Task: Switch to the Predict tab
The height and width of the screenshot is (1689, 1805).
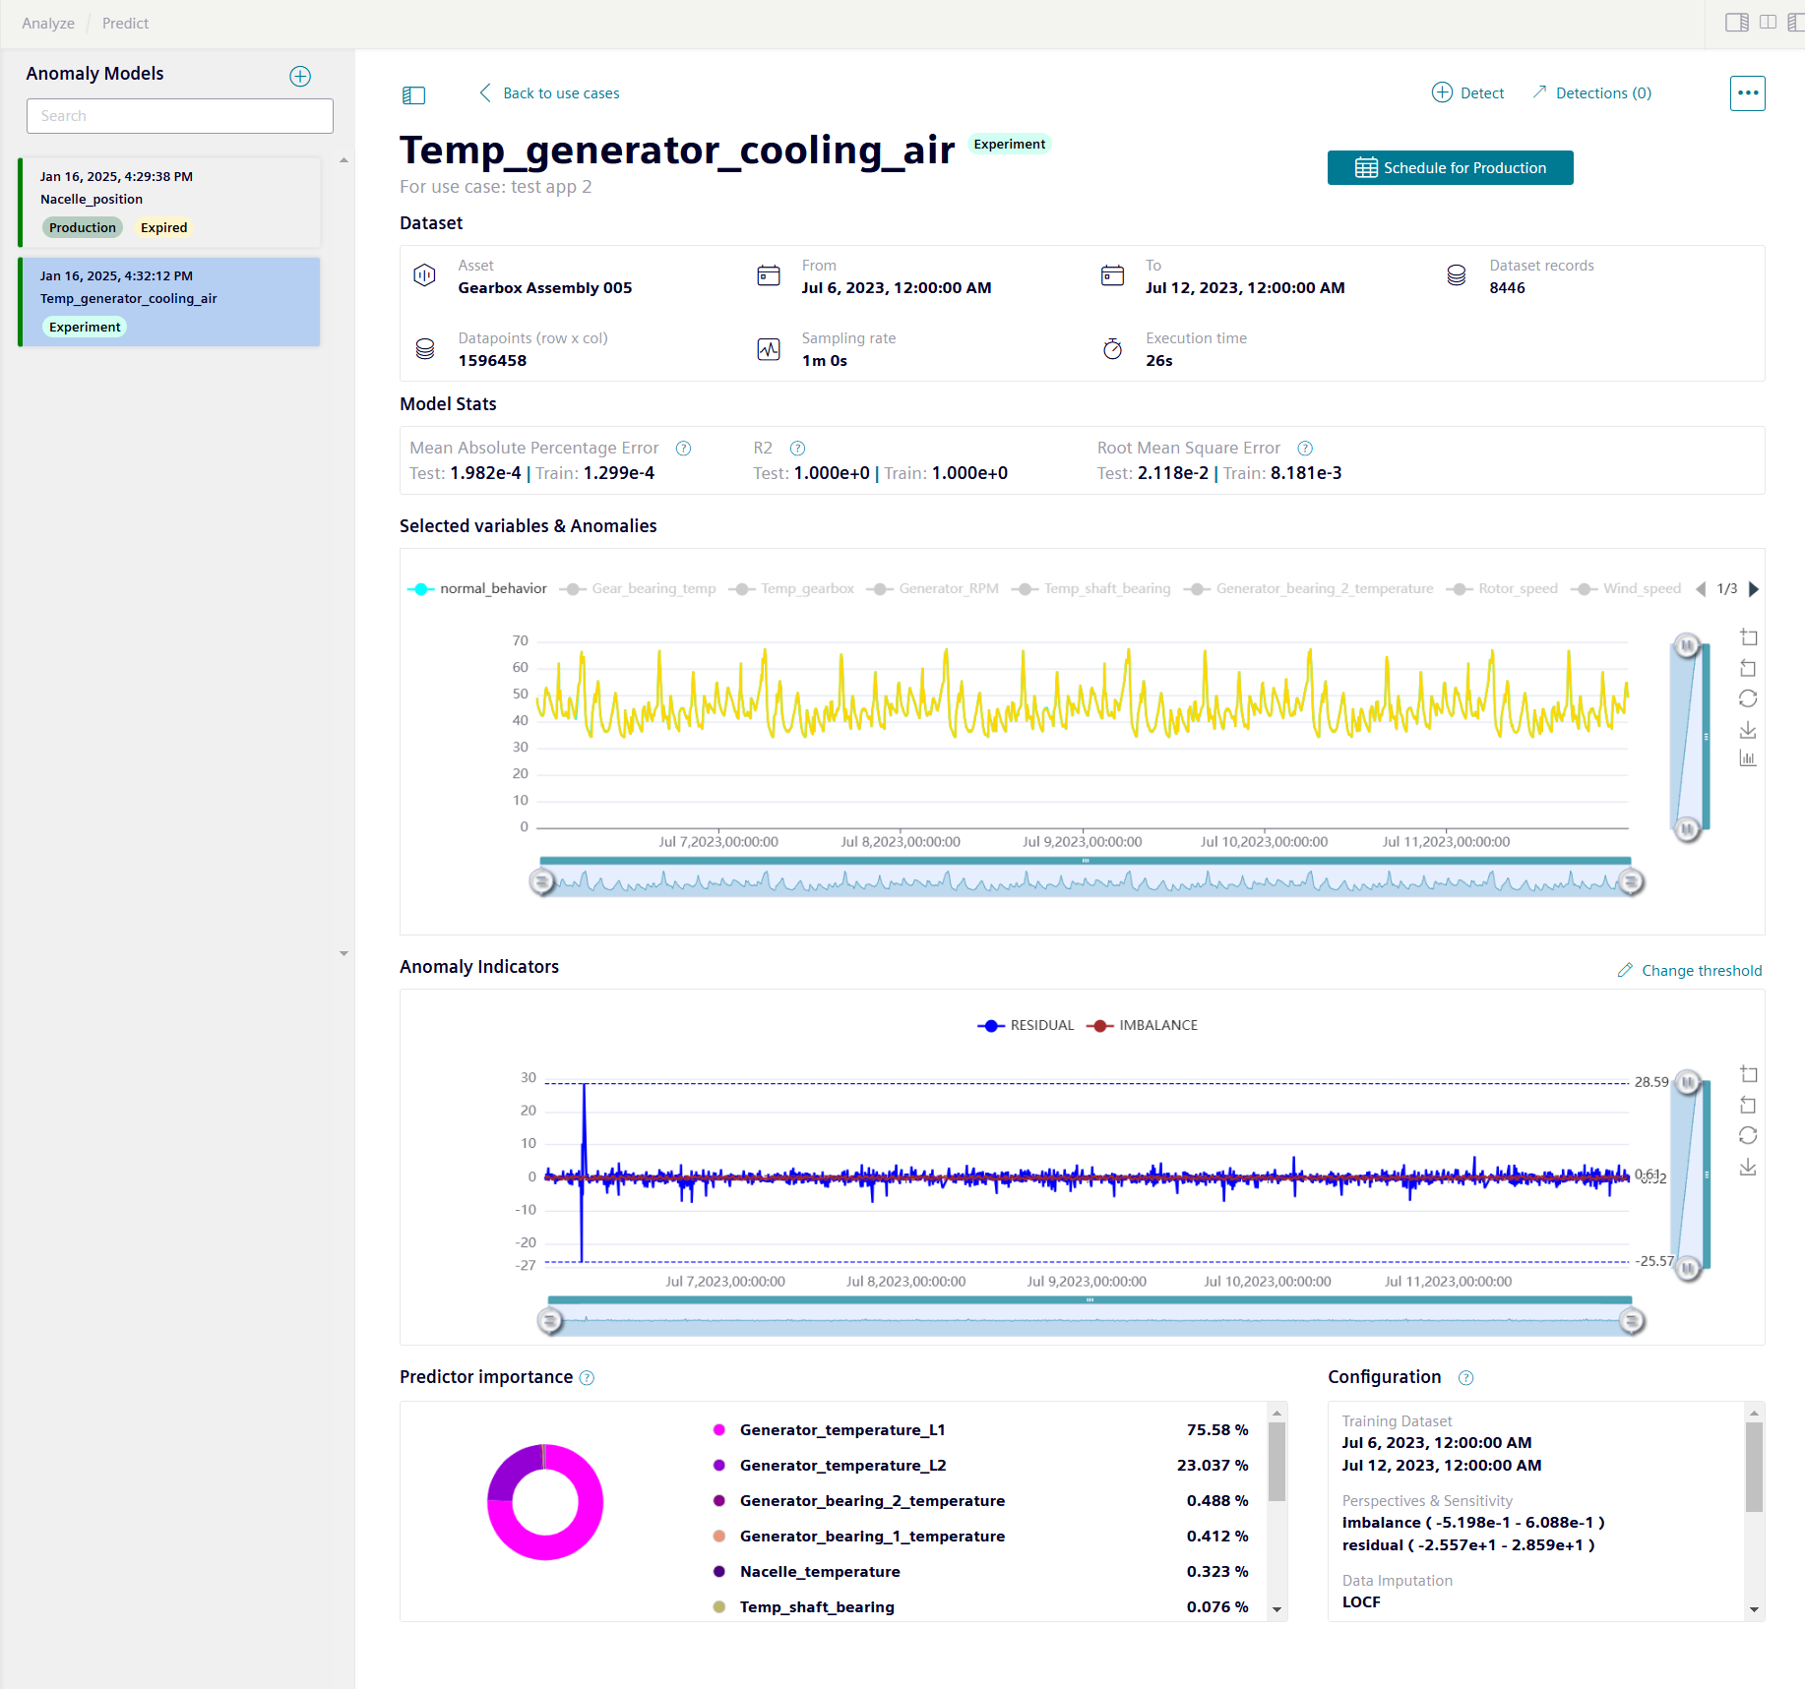Action: coord(125,24)
